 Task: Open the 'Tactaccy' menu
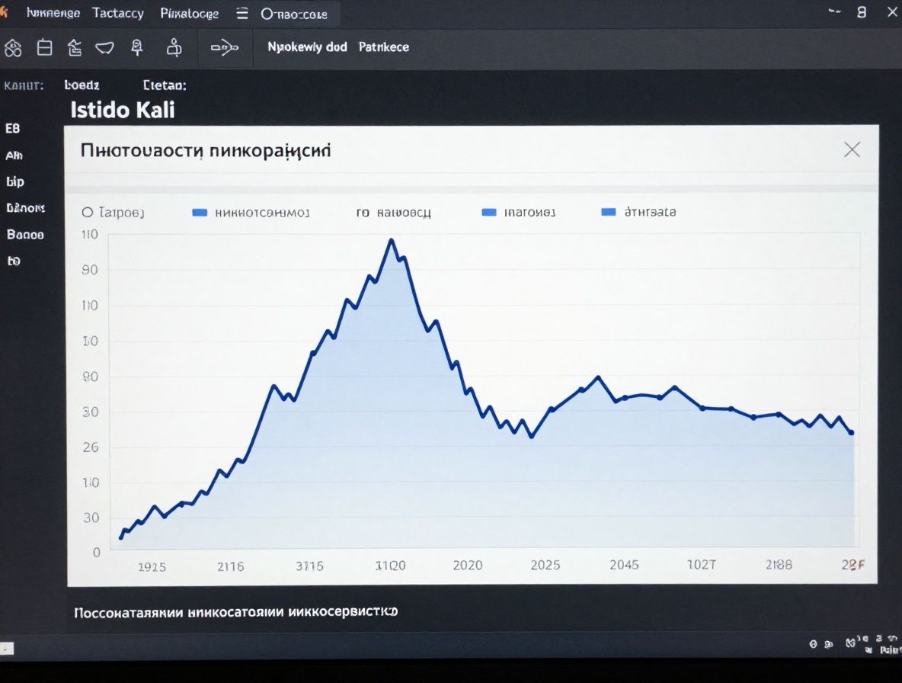tap(117, 14)
